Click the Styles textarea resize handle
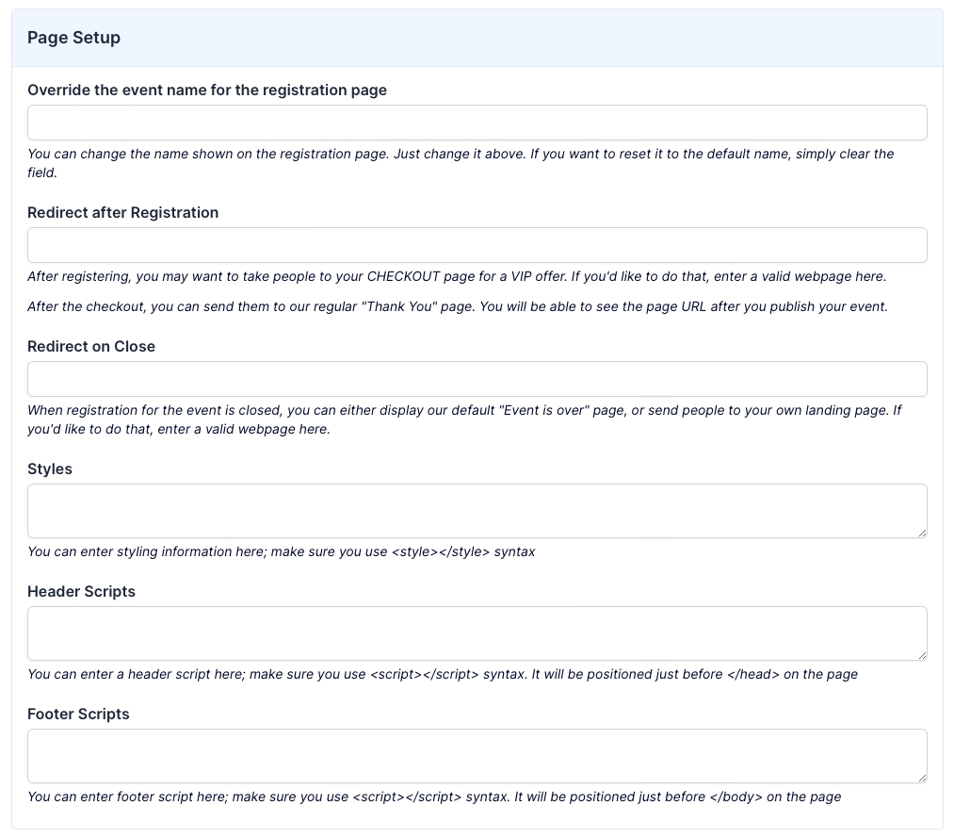The height and width of the screenshot is (838, 954). tap(922, 533)
